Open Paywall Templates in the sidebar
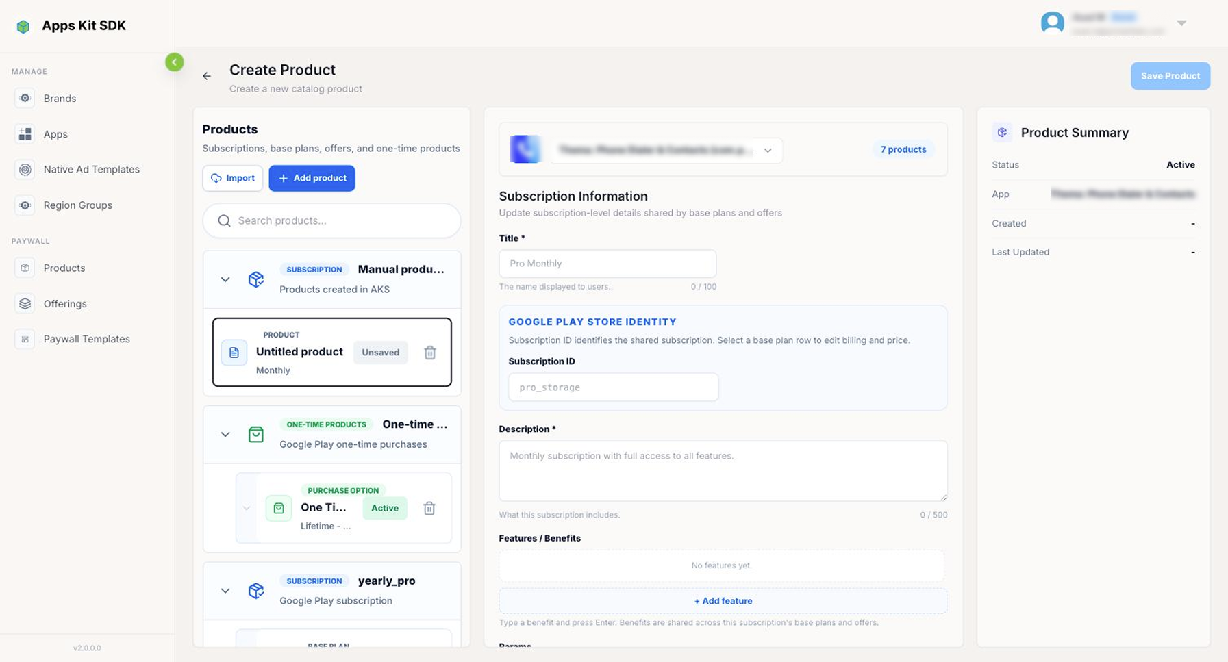Screen dimensions: 1228x662 tap(86, 339)
